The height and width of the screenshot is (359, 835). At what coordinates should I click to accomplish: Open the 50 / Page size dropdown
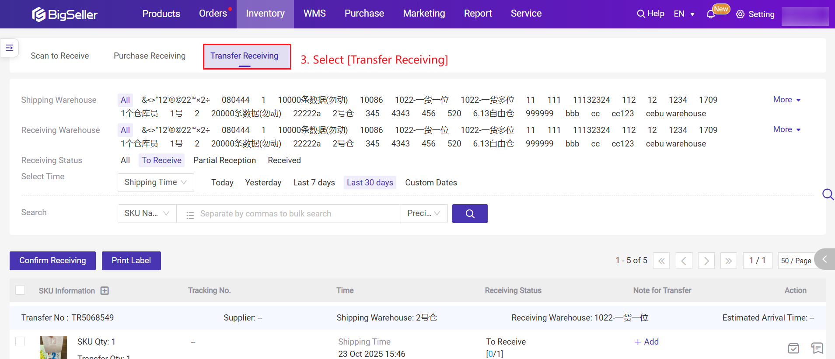(796, 261)
